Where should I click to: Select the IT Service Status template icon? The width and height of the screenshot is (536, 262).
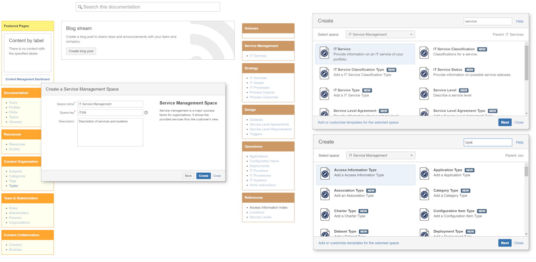(424, 73)
